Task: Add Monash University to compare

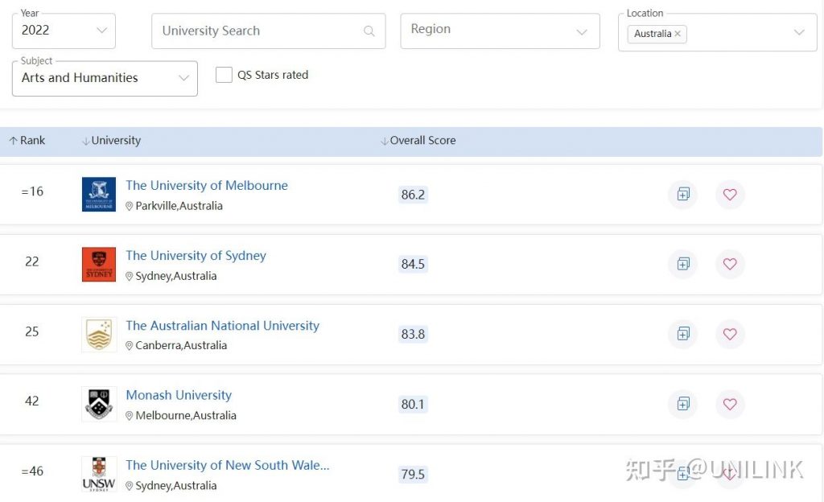Action: 682,404
